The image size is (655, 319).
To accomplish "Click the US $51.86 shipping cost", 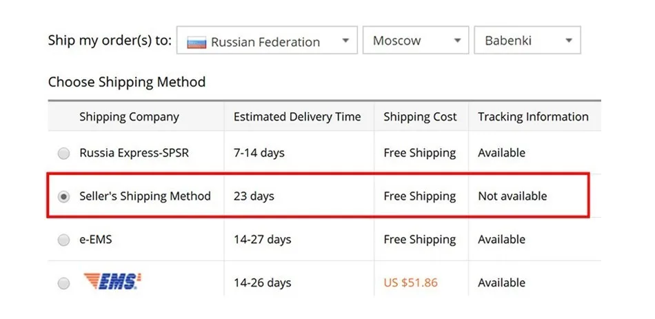I will point(411,282).
